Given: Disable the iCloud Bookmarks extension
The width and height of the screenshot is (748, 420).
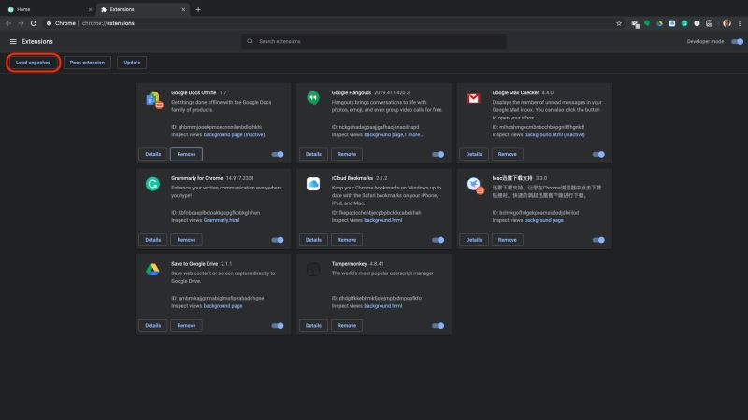Looking at the screenshot, I should (x=438, y=240).
